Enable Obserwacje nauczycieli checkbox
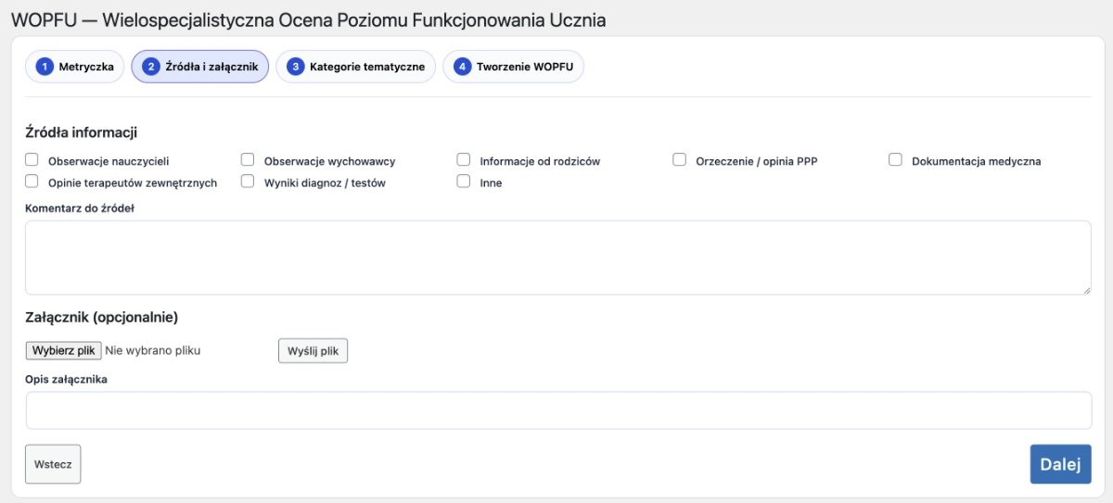The image size is (1113, 503). [x=32, y=160]
